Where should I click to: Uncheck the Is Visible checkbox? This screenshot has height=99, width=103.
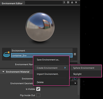tap(38, 89)
